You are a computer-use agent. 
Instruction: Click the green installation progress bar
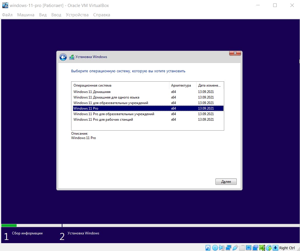point(9,226)
